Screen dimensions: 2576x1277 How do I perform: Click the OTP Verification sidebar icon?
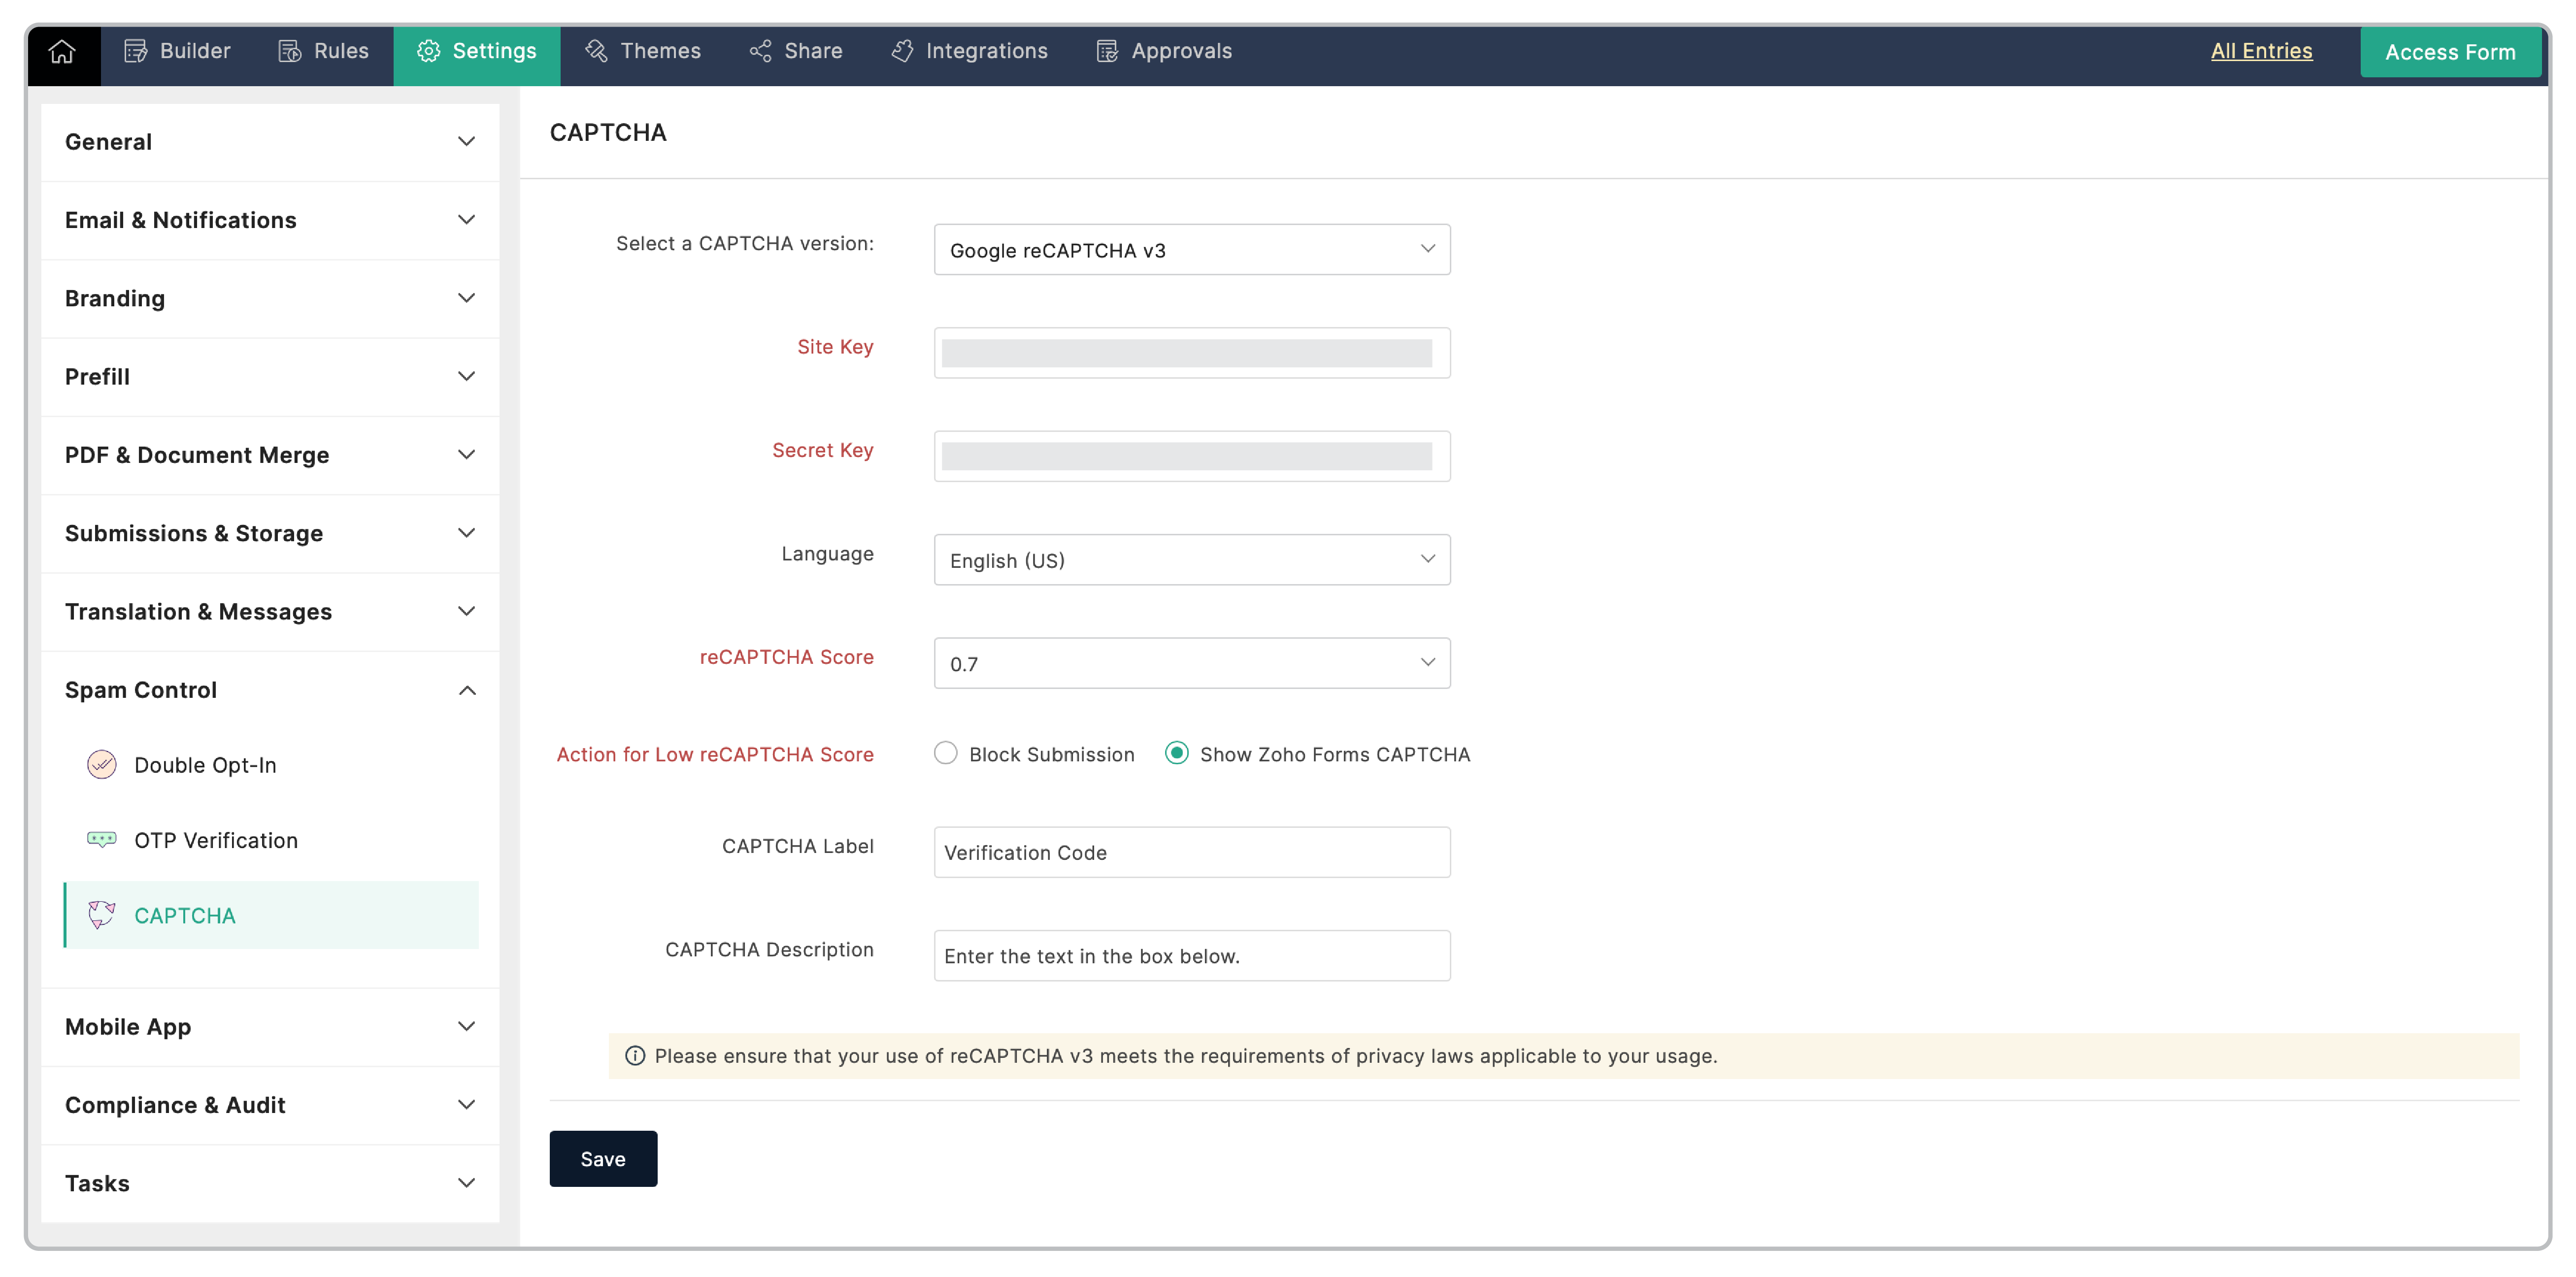tap(101, 840)
